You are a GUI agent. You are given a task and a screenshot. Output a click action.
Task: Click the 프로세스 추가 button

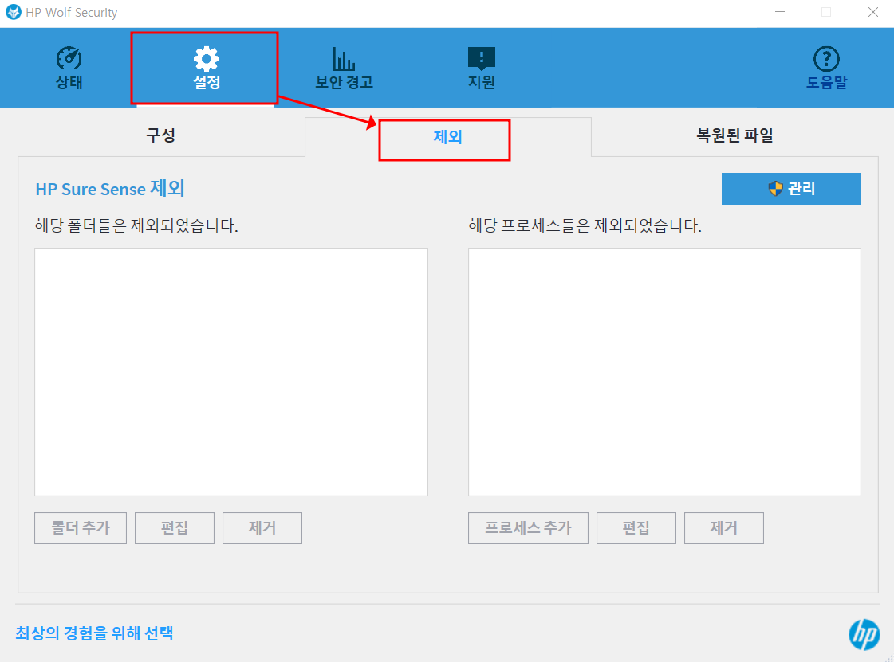pyautogui.click(x=528, y=527)
